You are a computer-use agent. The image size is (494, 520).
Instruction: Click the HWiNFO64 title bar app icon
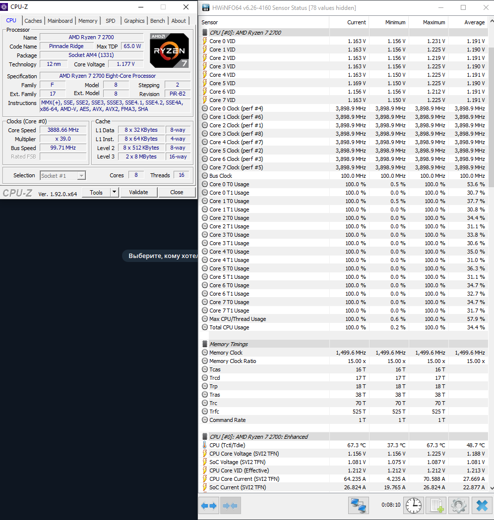(206, 7)
